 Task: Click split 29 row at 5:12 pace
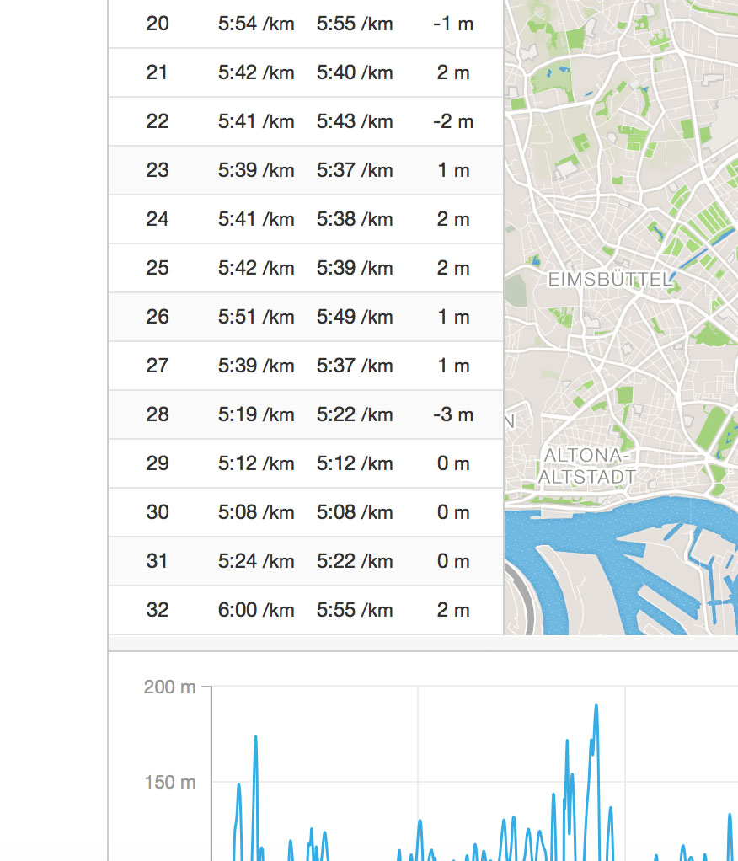[305, 463]
